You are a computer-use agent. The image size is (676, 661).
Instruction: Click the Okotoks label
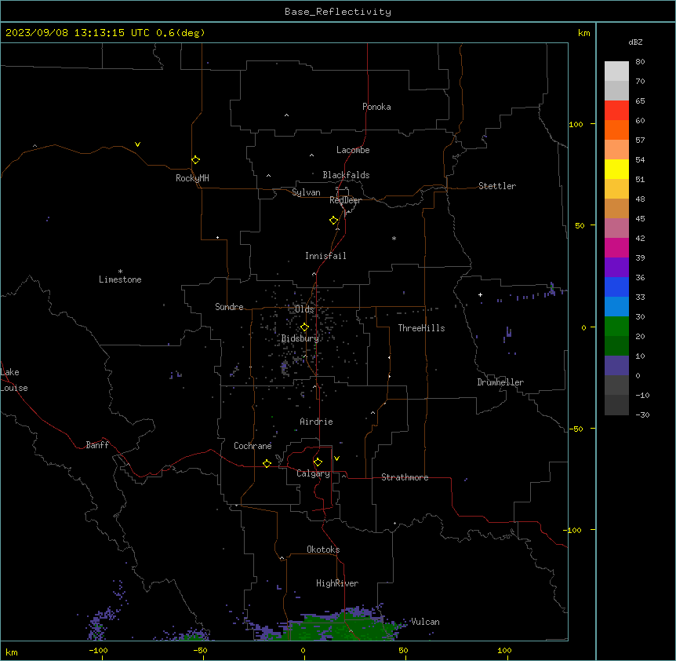pyautogui.click(x=323, y=550)
